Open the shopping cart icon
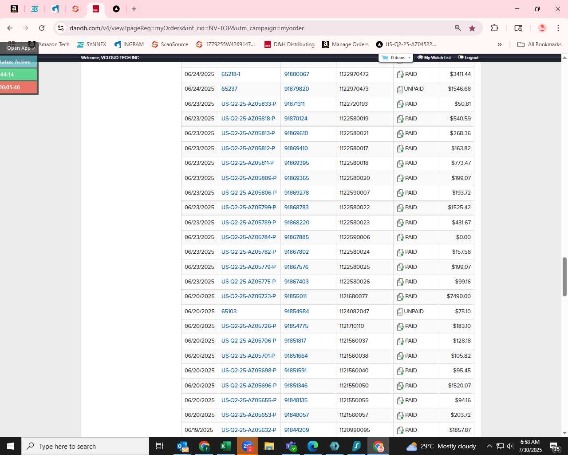The image size is (568, 455). [x=385, y=58]
